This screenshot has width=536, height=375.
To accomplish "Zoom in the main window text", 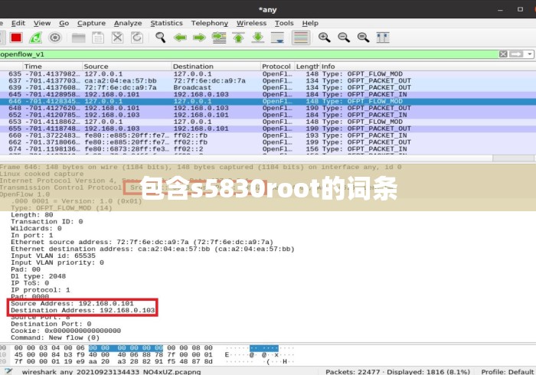I will [x=324, y=37].
